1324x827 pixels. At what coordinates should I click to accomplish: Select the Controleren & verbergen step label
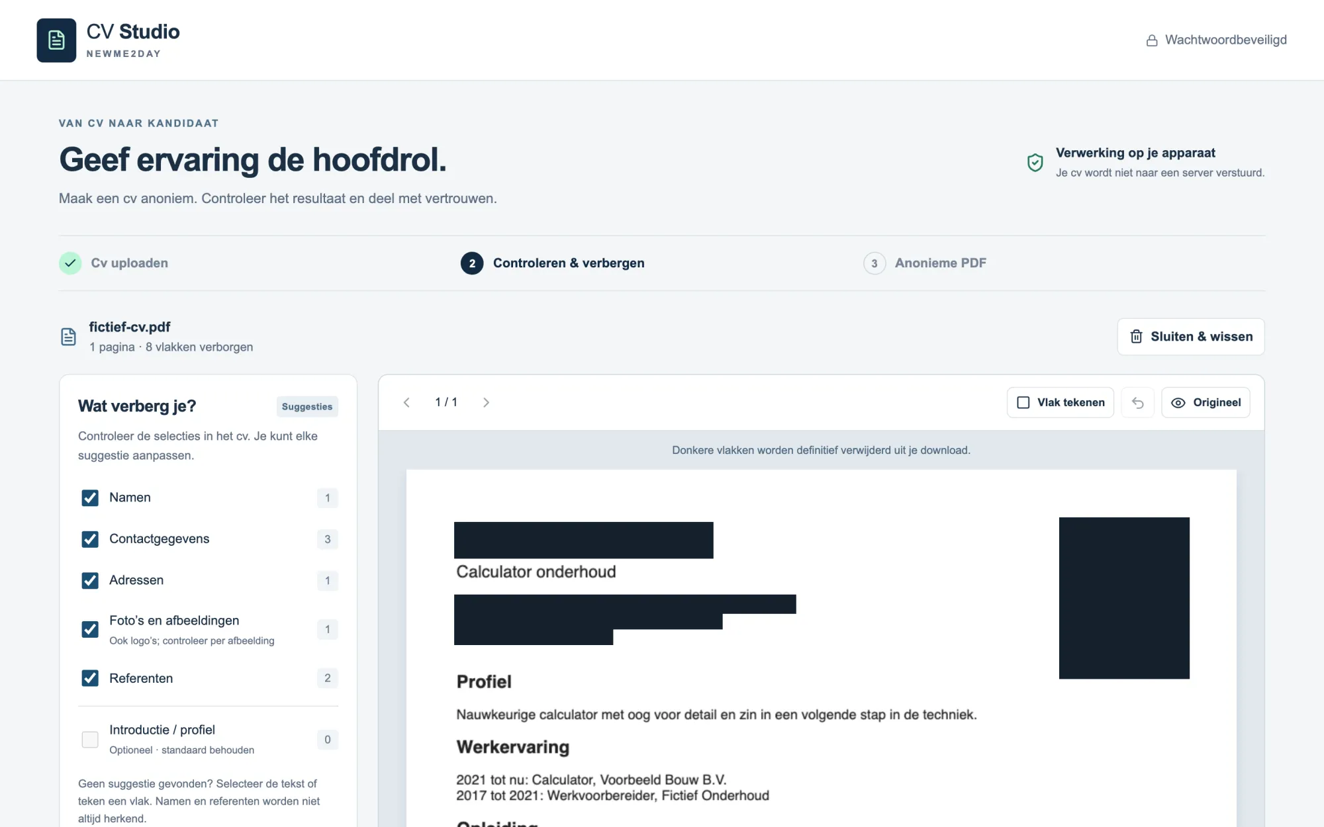[x=569, y=263]
